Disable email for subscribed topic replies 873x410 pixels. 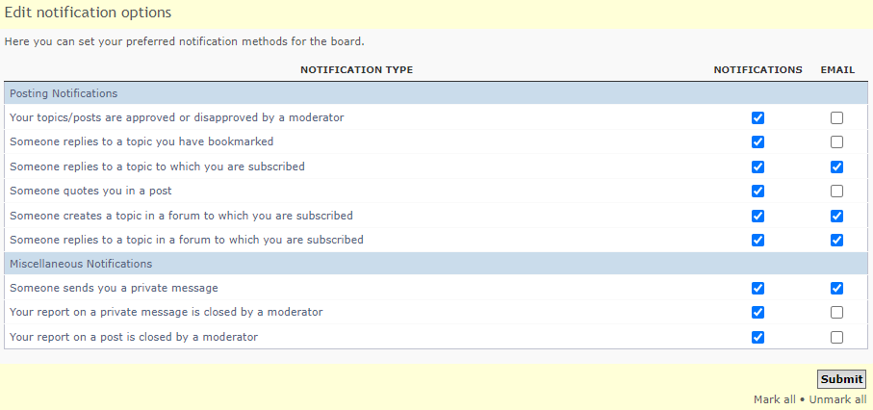click(836, 167)
